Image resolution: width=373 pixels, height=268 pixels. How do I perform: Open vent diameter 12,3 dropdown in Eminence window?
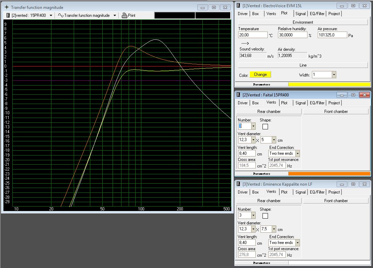click(x=253, y=229)
